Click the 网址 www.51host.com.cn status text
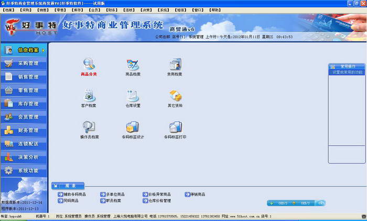 click(240, 216)
